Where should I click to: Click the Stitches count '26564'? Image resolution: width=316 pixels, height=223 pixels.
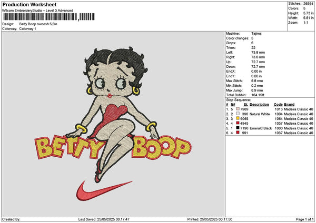pyautogui.click(x=308, y=4)
